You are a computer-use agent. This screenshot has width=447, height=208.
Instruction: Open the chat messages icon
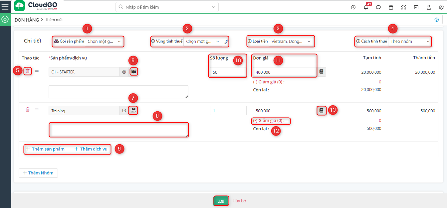(378, 7)
